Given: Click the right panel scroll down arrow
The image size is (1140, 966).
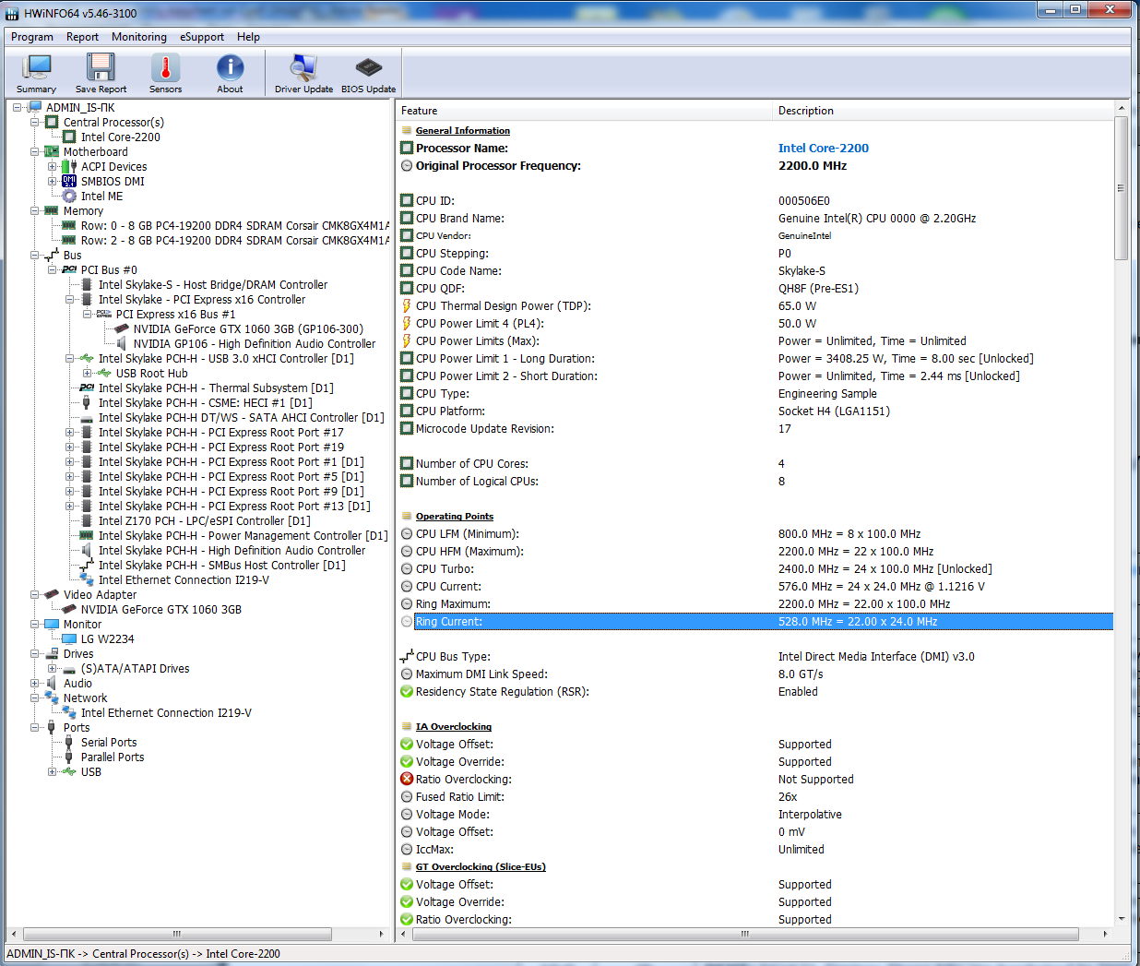Looking at the screenshot, I should pos(1122,918).
